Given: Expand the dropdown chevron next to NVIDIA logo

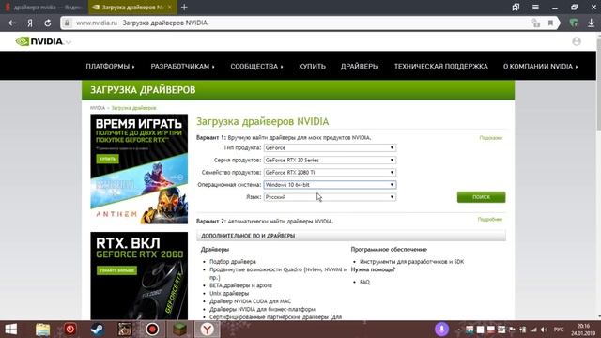Looking at the screenshot, I should coord(69,42).
